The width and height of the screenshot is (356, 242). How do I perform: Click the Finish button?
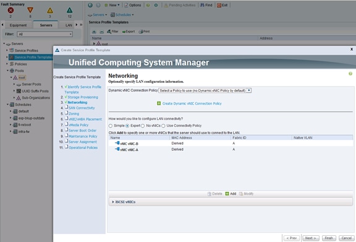[x=329, y=238]
